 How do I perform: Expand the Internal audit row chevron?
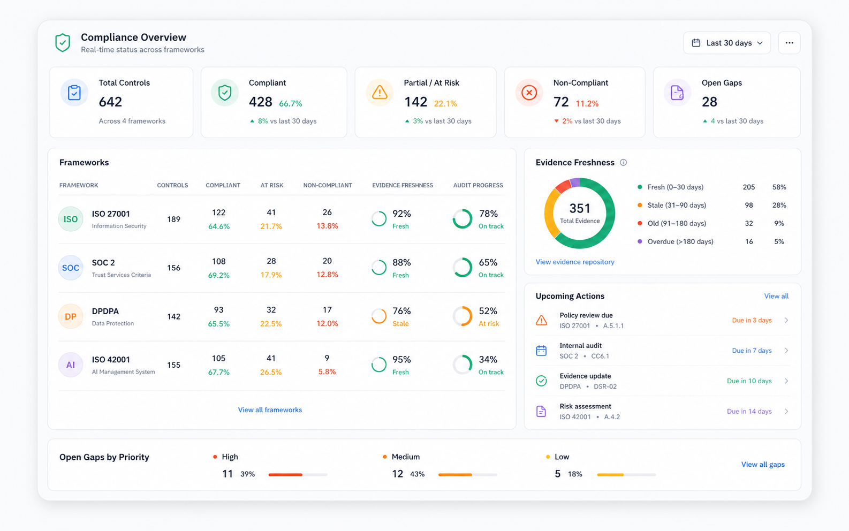[x=786, y=351]
